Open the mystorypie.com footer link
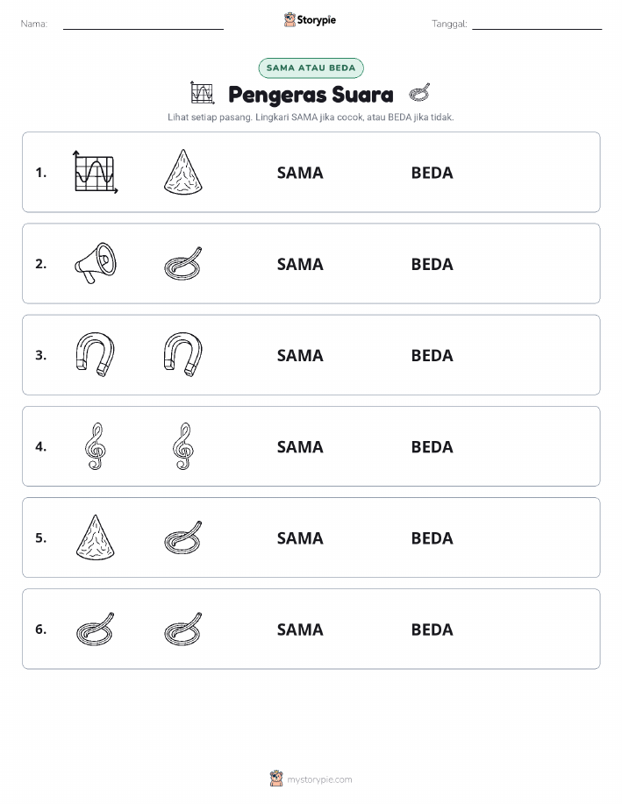The width and height of the screenshot is (622, 804). tap(319, 779)
